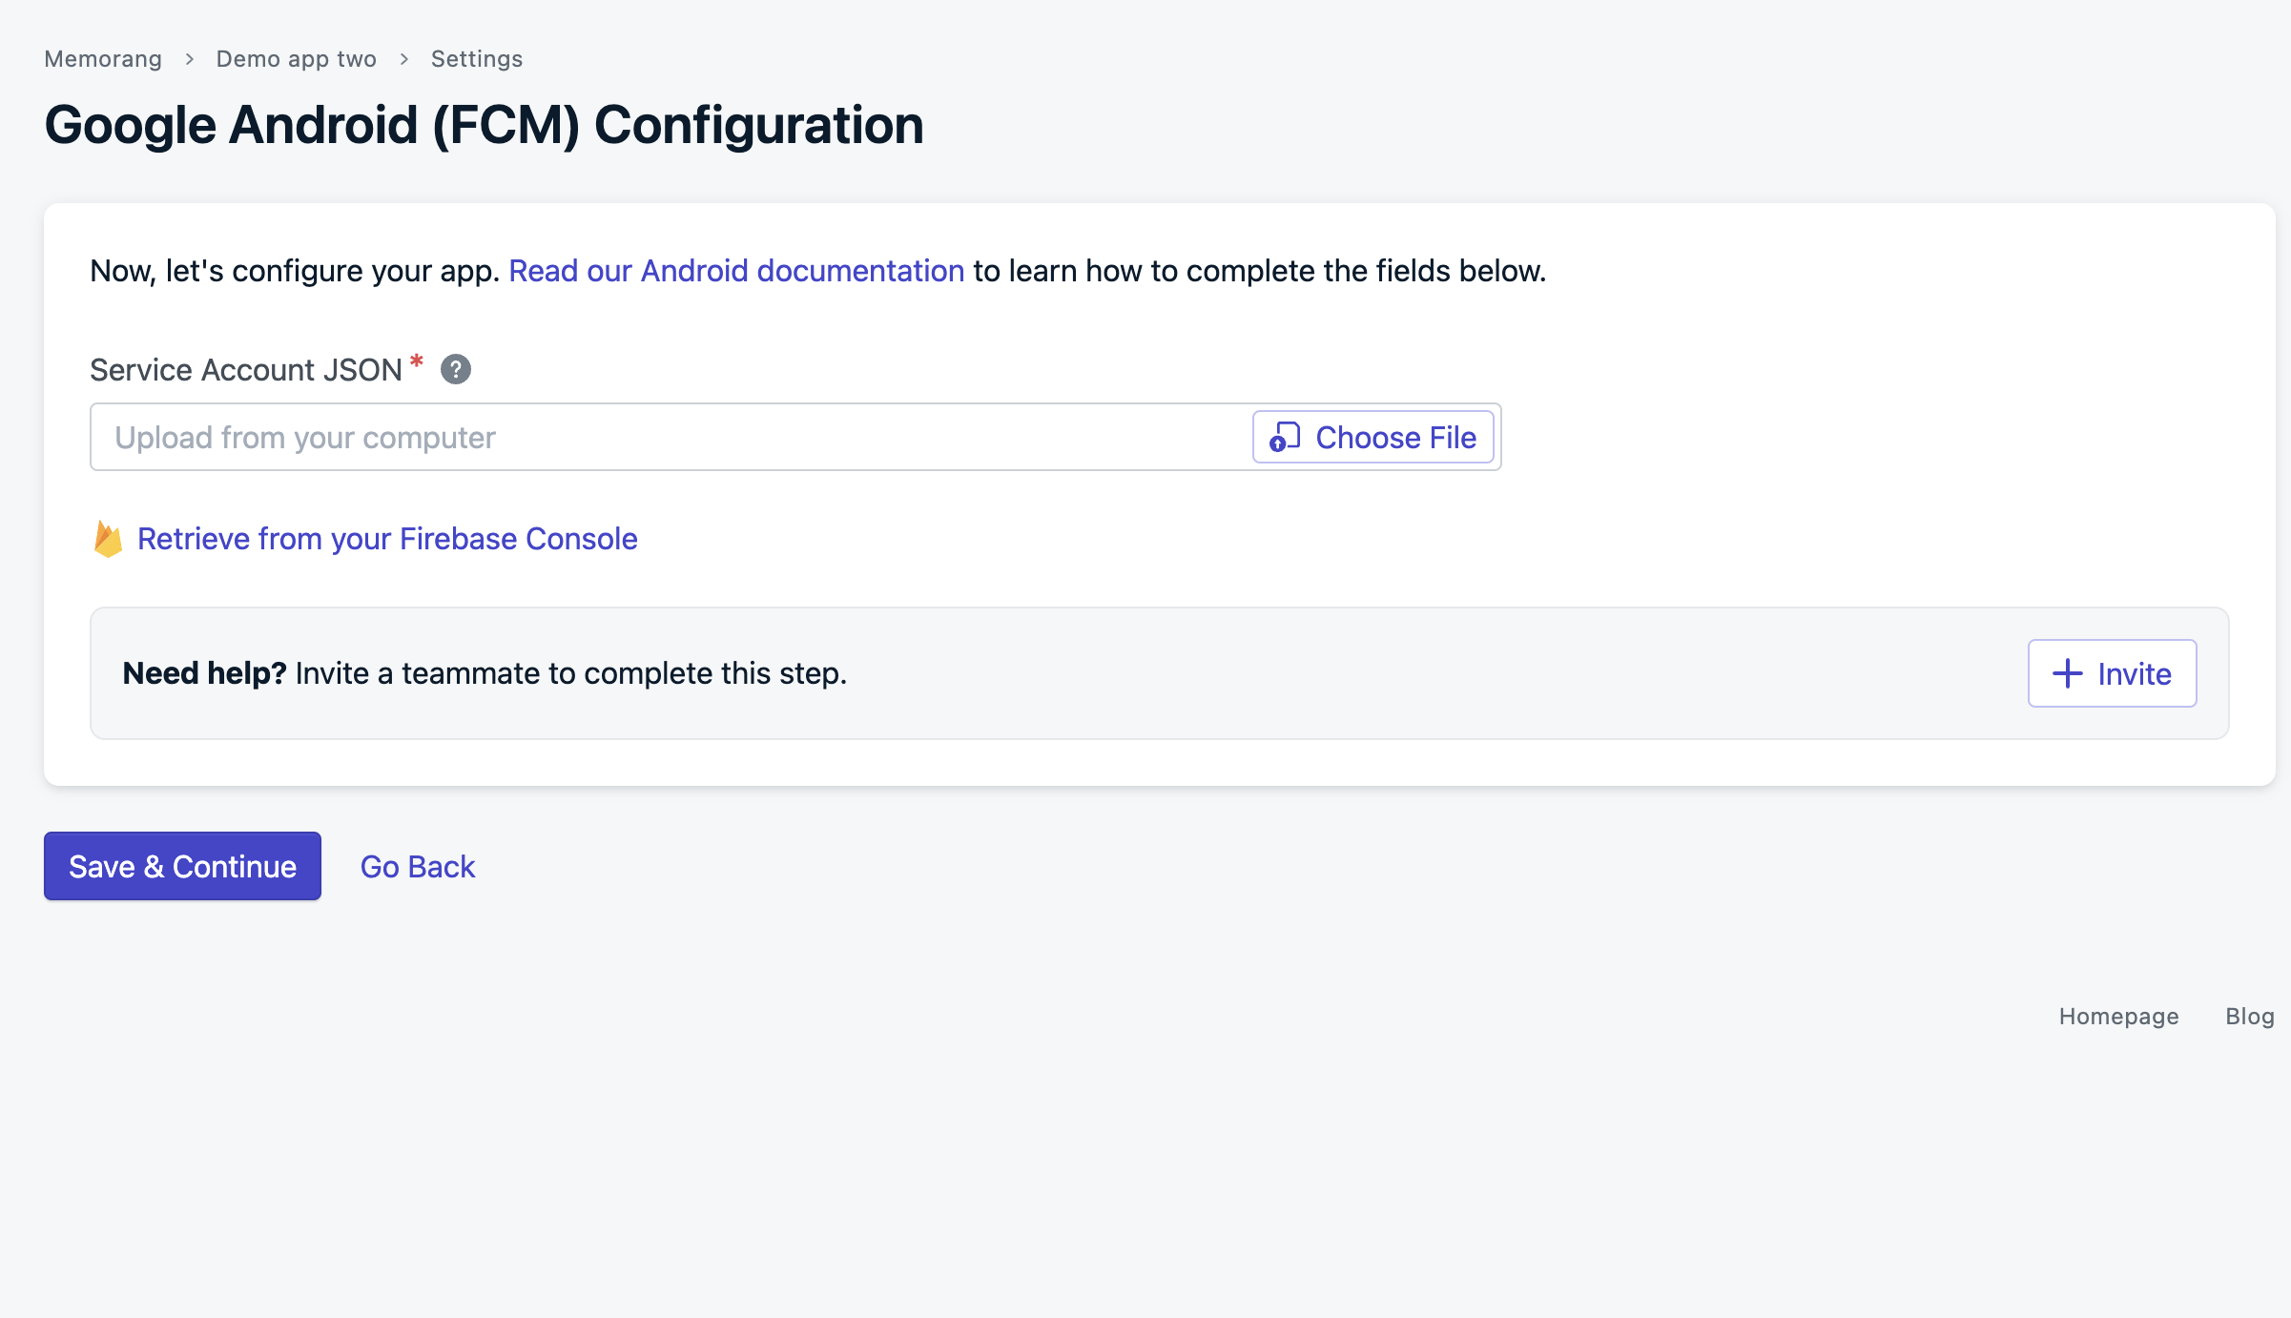Viewport: 2291px width, 1318px height.
Task: Click chevron before Settings breadcrumb
Action: (x=404, y=59)
